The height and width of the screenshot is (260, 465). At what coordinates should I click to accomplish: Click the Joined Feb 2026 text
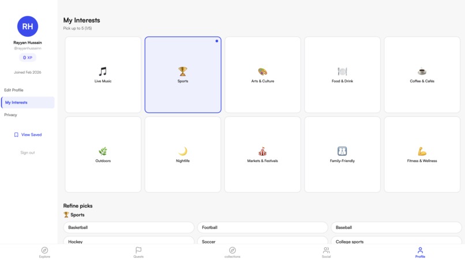point(28,72)
